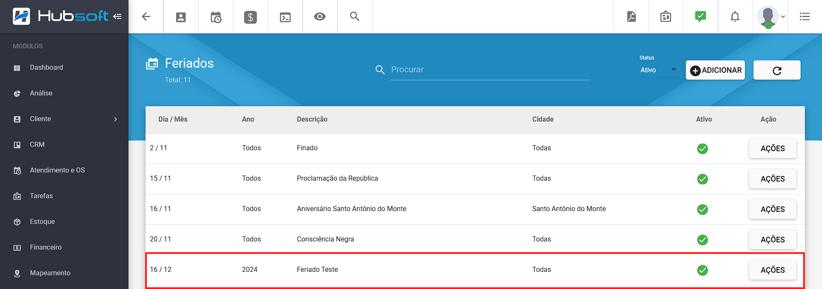822x289 pixels.
Task: Click the Análise pie chart icon
Action: pyautogui.click(x=17, y=94)
